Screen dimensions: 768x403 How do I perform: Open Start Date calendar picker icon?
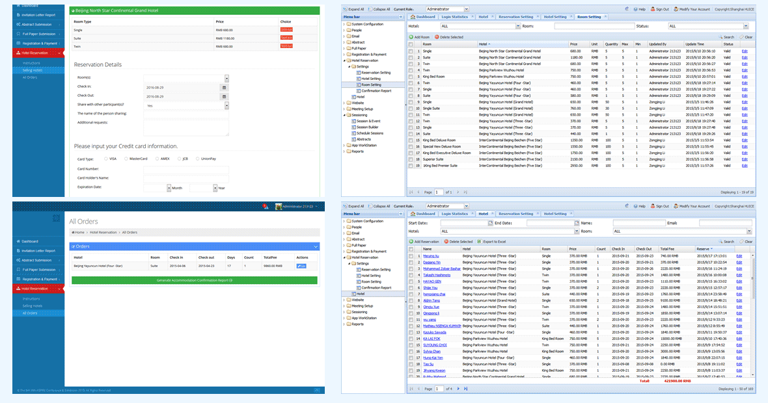click(x=490, y=223)
